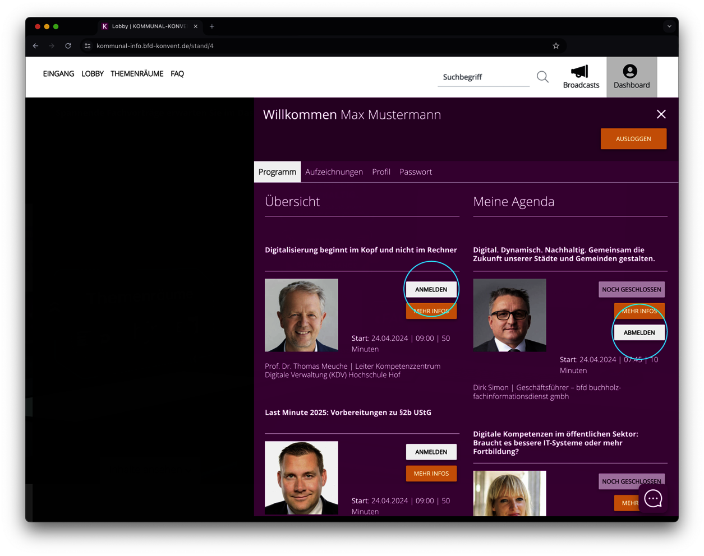
Task: Close the Lobby browser tab
Action: click(x=195, y=26)
